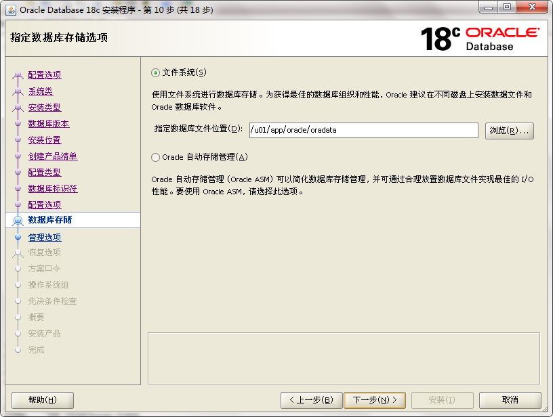The image size is (553, 417).
Task: Go to 安装类型 step
Action: click(x=45, y=108)
